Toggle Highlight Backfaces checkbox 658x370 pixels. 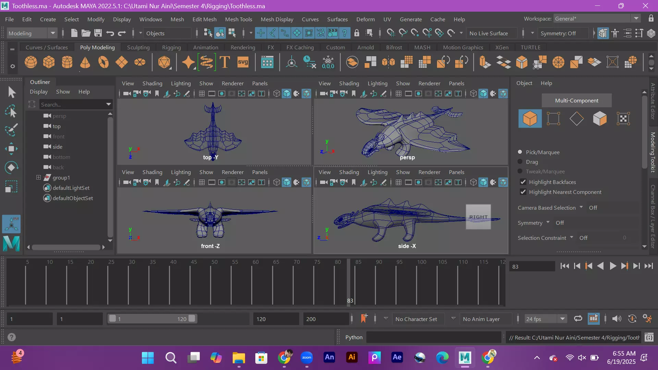523,182
